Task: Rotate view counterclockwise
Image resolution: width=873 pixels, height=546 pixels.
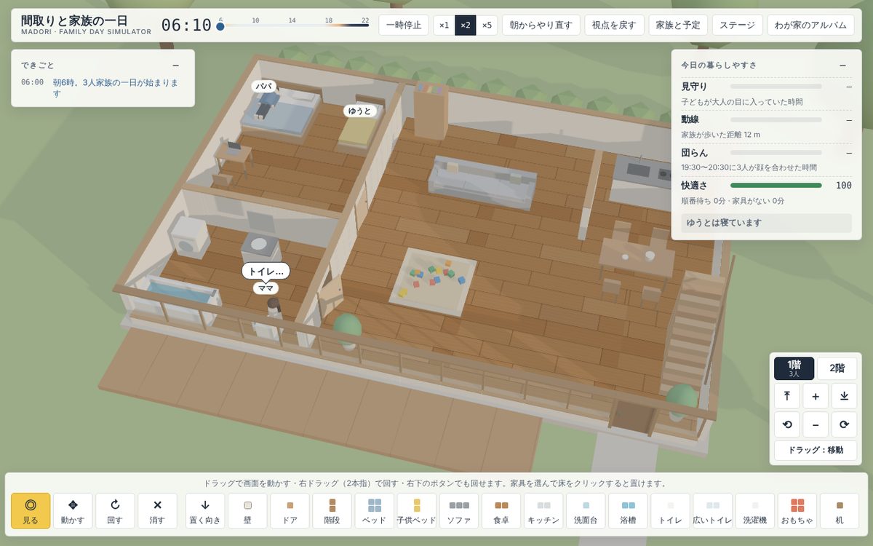Action: click(x=787, y=424)
